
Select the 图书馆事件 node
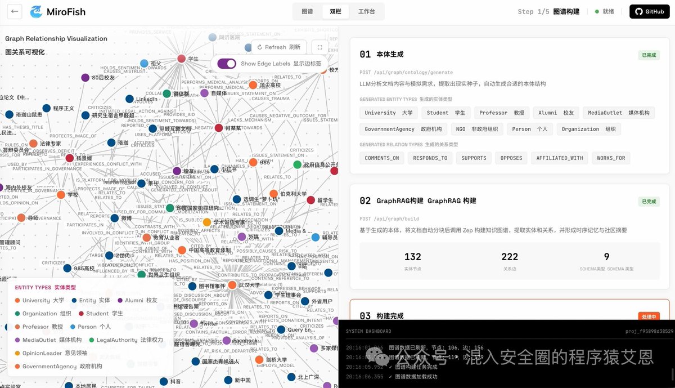[192, 286]
